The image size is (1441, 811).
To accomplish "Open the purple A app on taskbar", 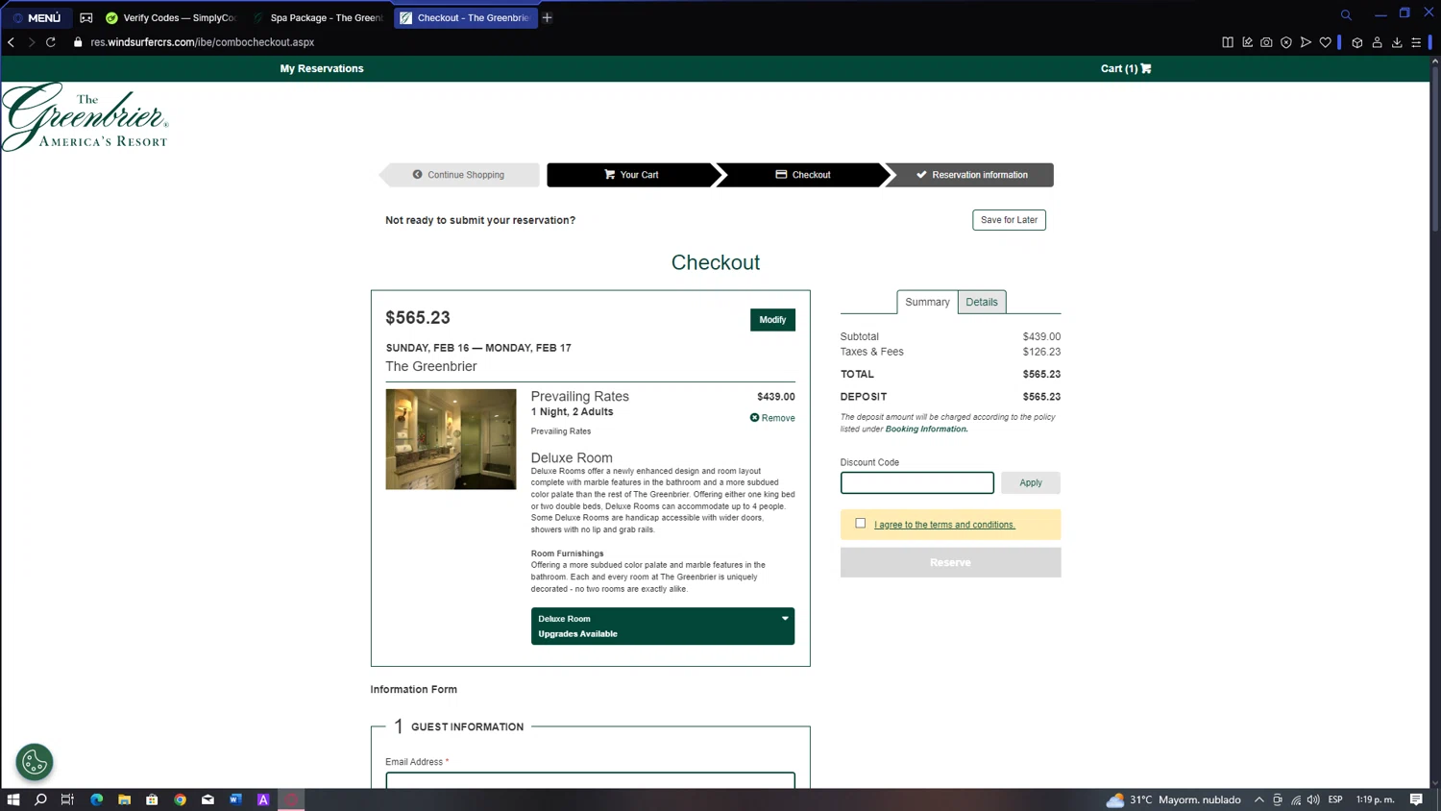I will point(263,799).
